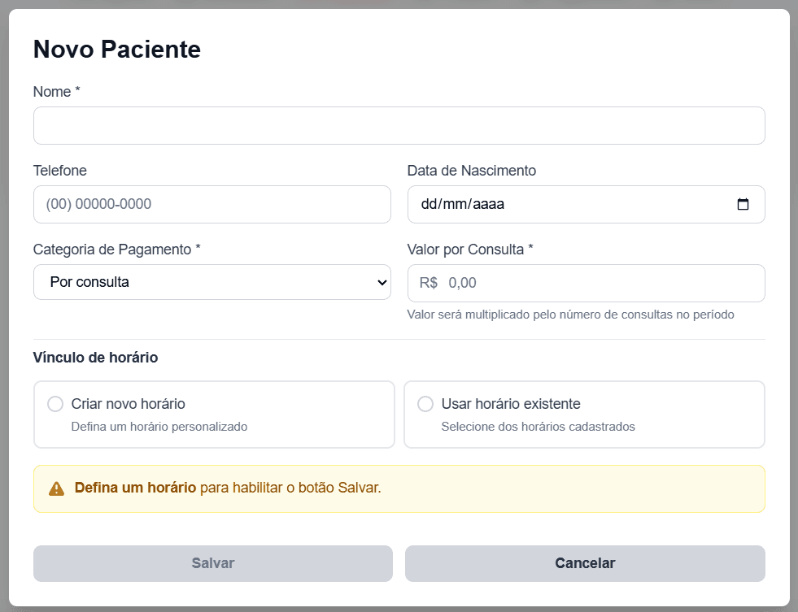The image size is (798, 612).
Task: Click the Novo Paciente heading
Action: pyautogui.click(x=116, y=49)
